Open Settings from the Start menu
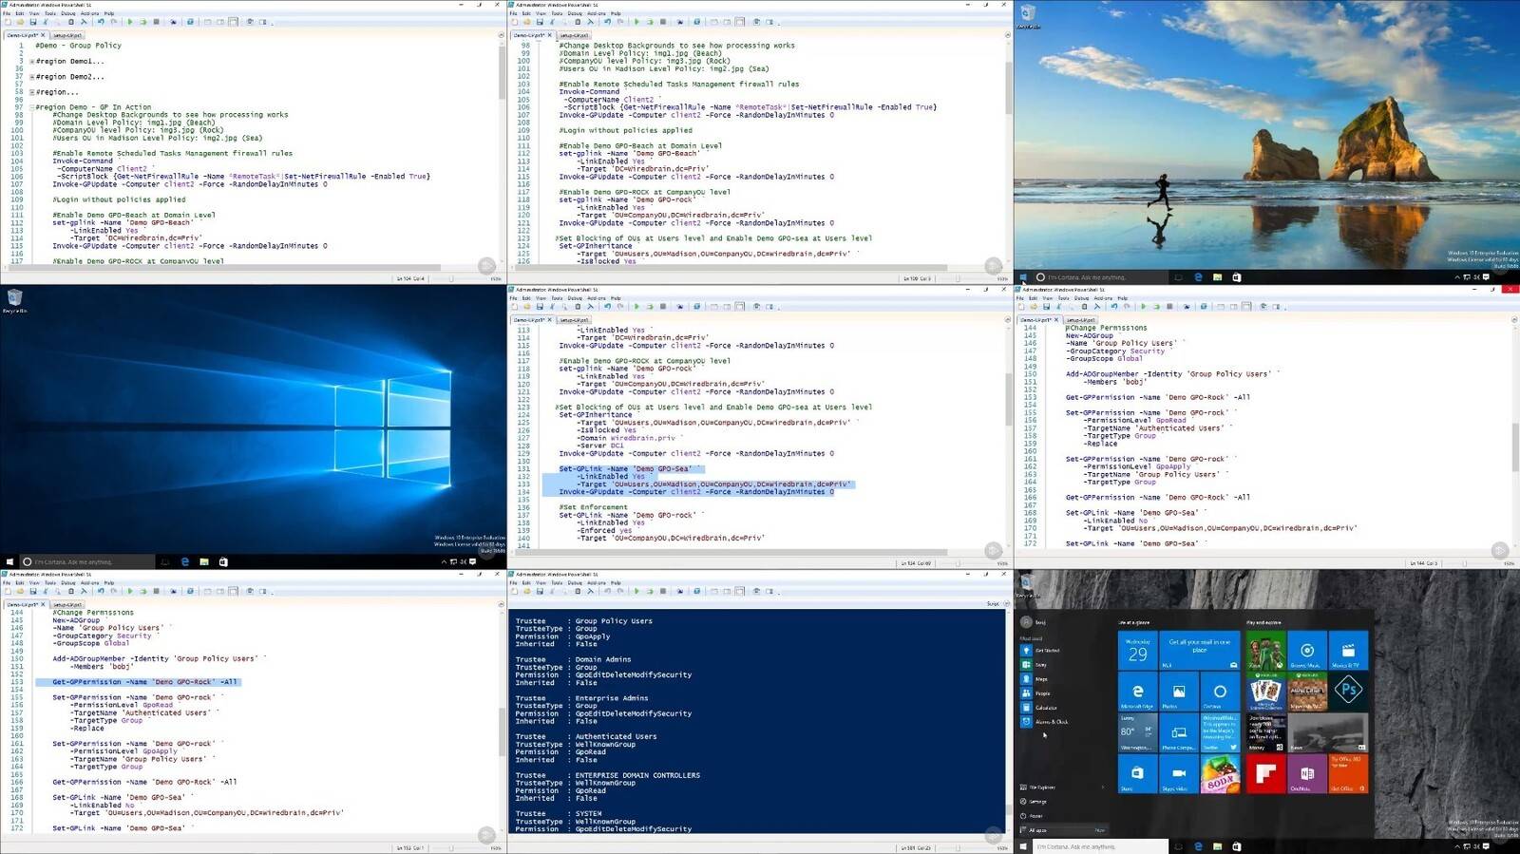 pyautogui.click(x=1037, y=802)
